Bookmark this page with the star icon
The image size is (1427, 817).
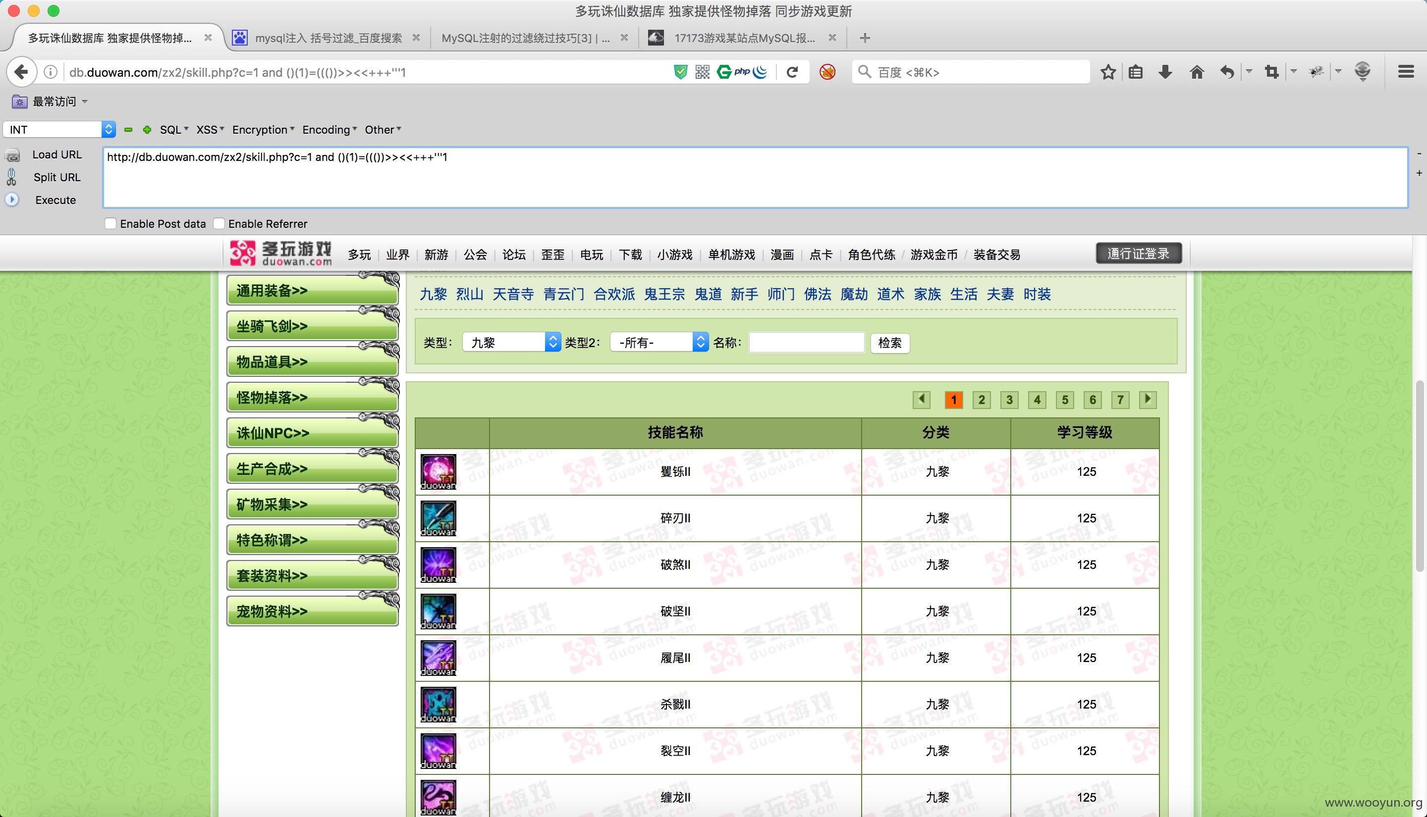pyautogui.click(x=1107, y=72)
